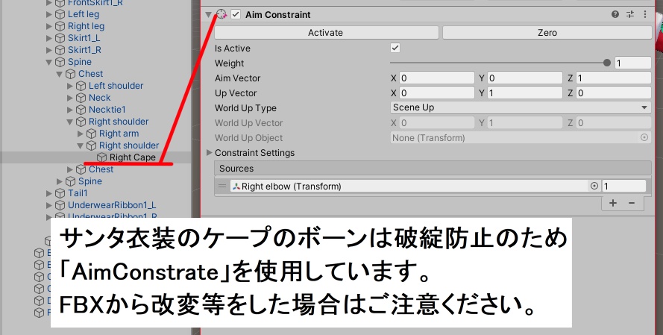Click the Sources list header
663x335 pixels.
click(x=433, y=169)
